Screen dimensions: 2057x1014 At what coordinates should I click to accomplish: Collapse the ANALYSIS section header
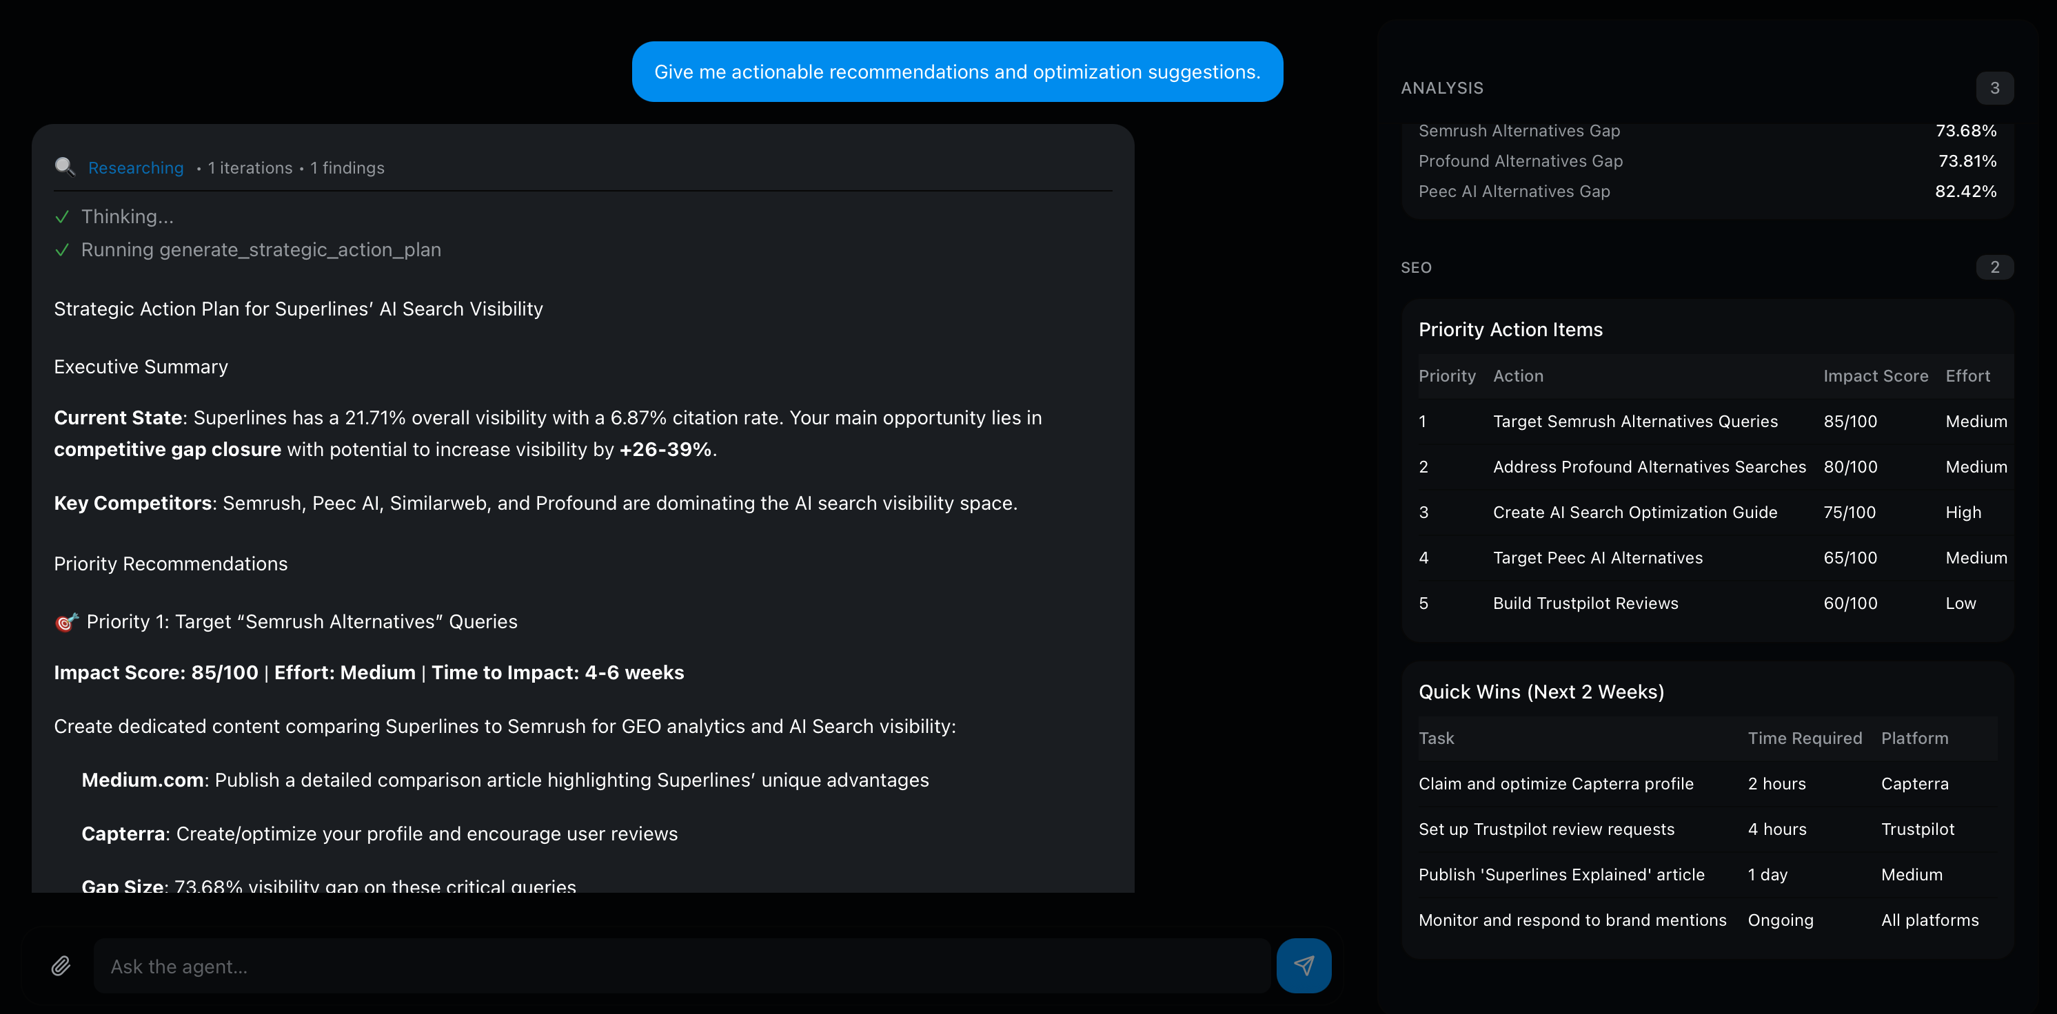point(1442,89)
